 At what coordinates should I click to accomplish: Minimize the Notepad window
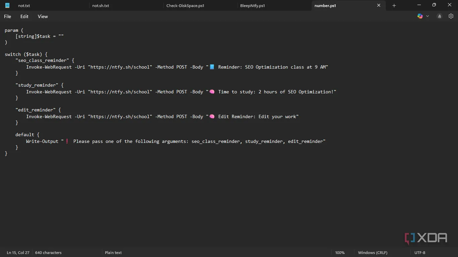click(x=419, y=5)
